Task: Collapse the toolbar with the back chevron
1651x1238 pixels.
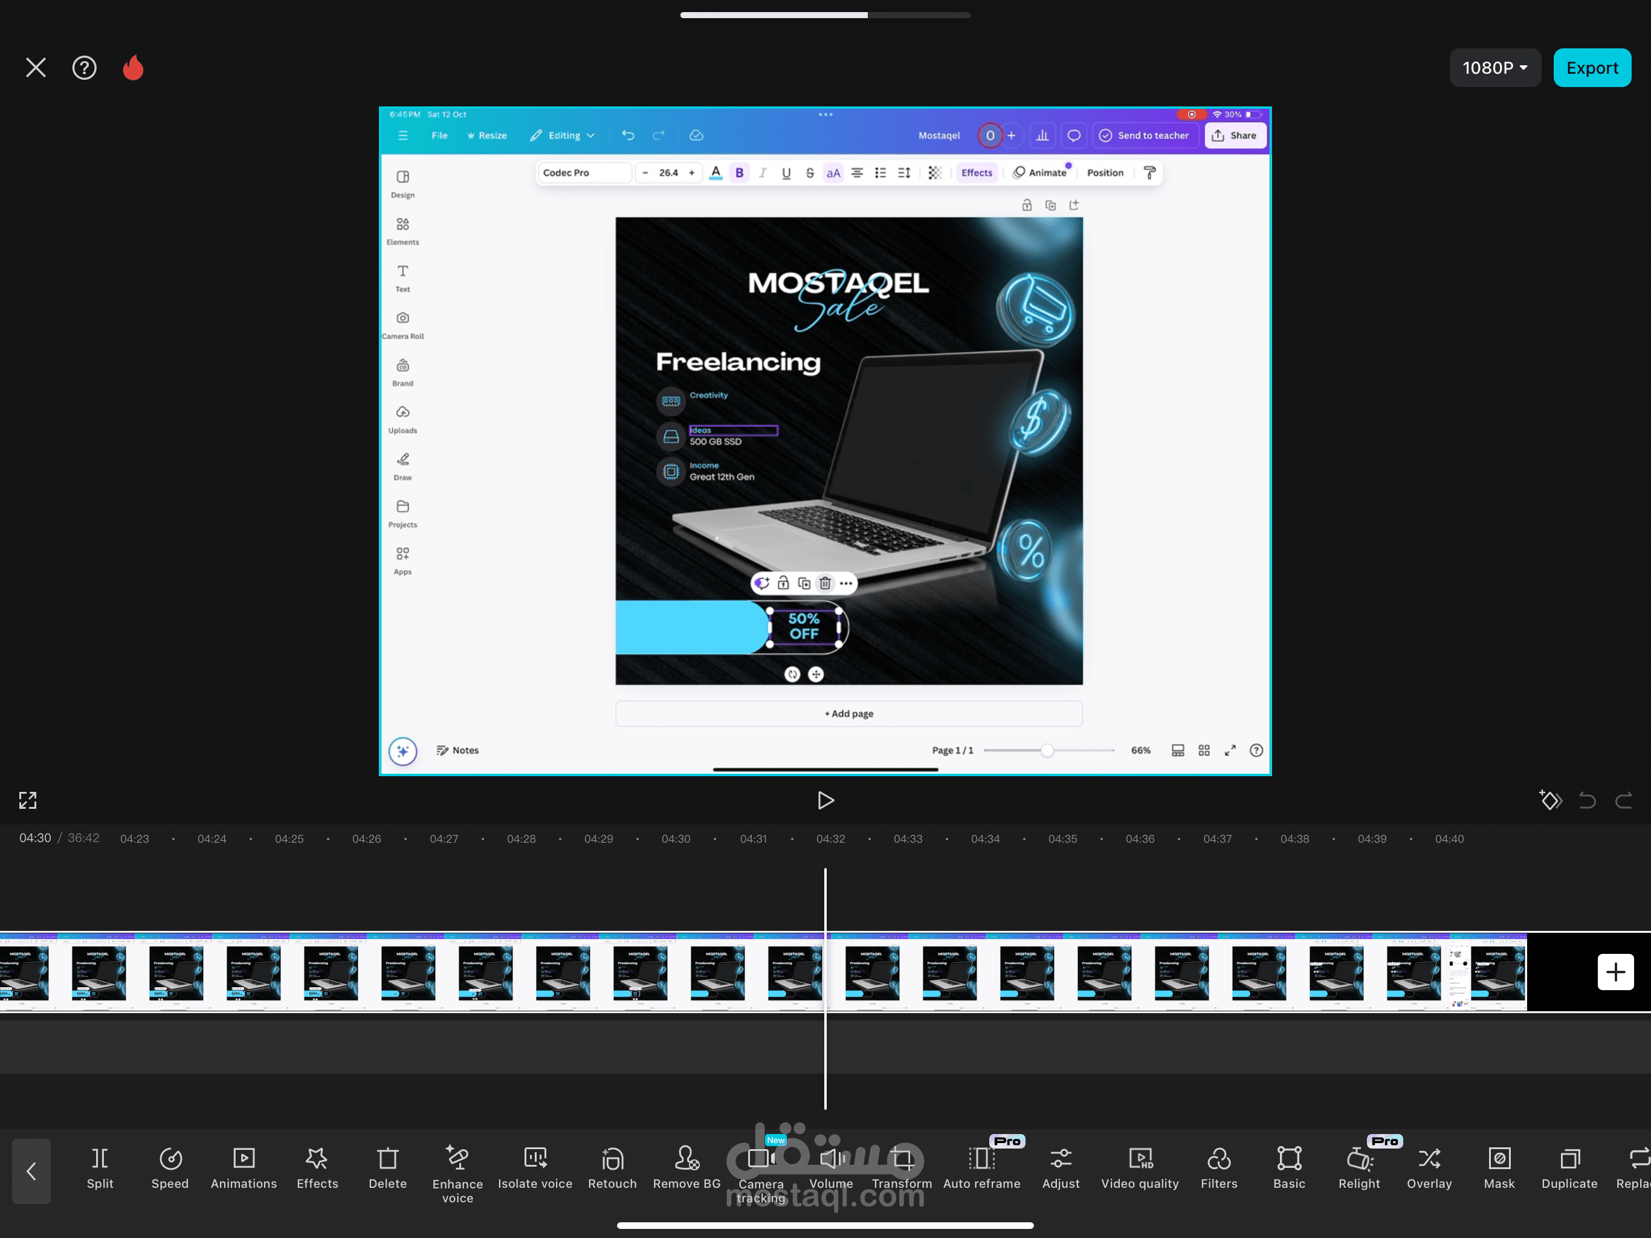Action: click(31, 1171)
